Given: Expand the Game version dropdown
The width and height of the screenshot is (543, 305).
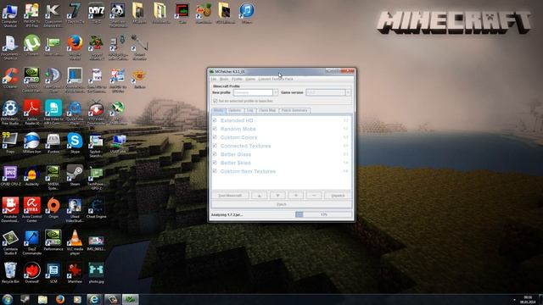Looking at the screenshot, I should pyautogui.click(x=348, y=92).
